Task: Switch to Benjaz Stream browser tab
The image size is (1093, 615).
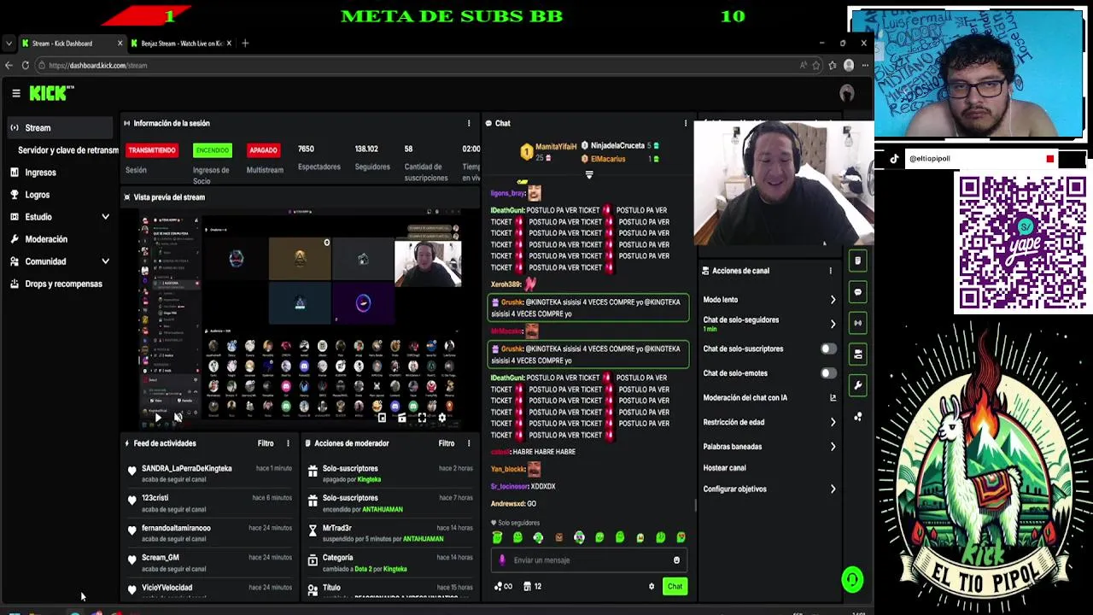Action: point(179,43)
